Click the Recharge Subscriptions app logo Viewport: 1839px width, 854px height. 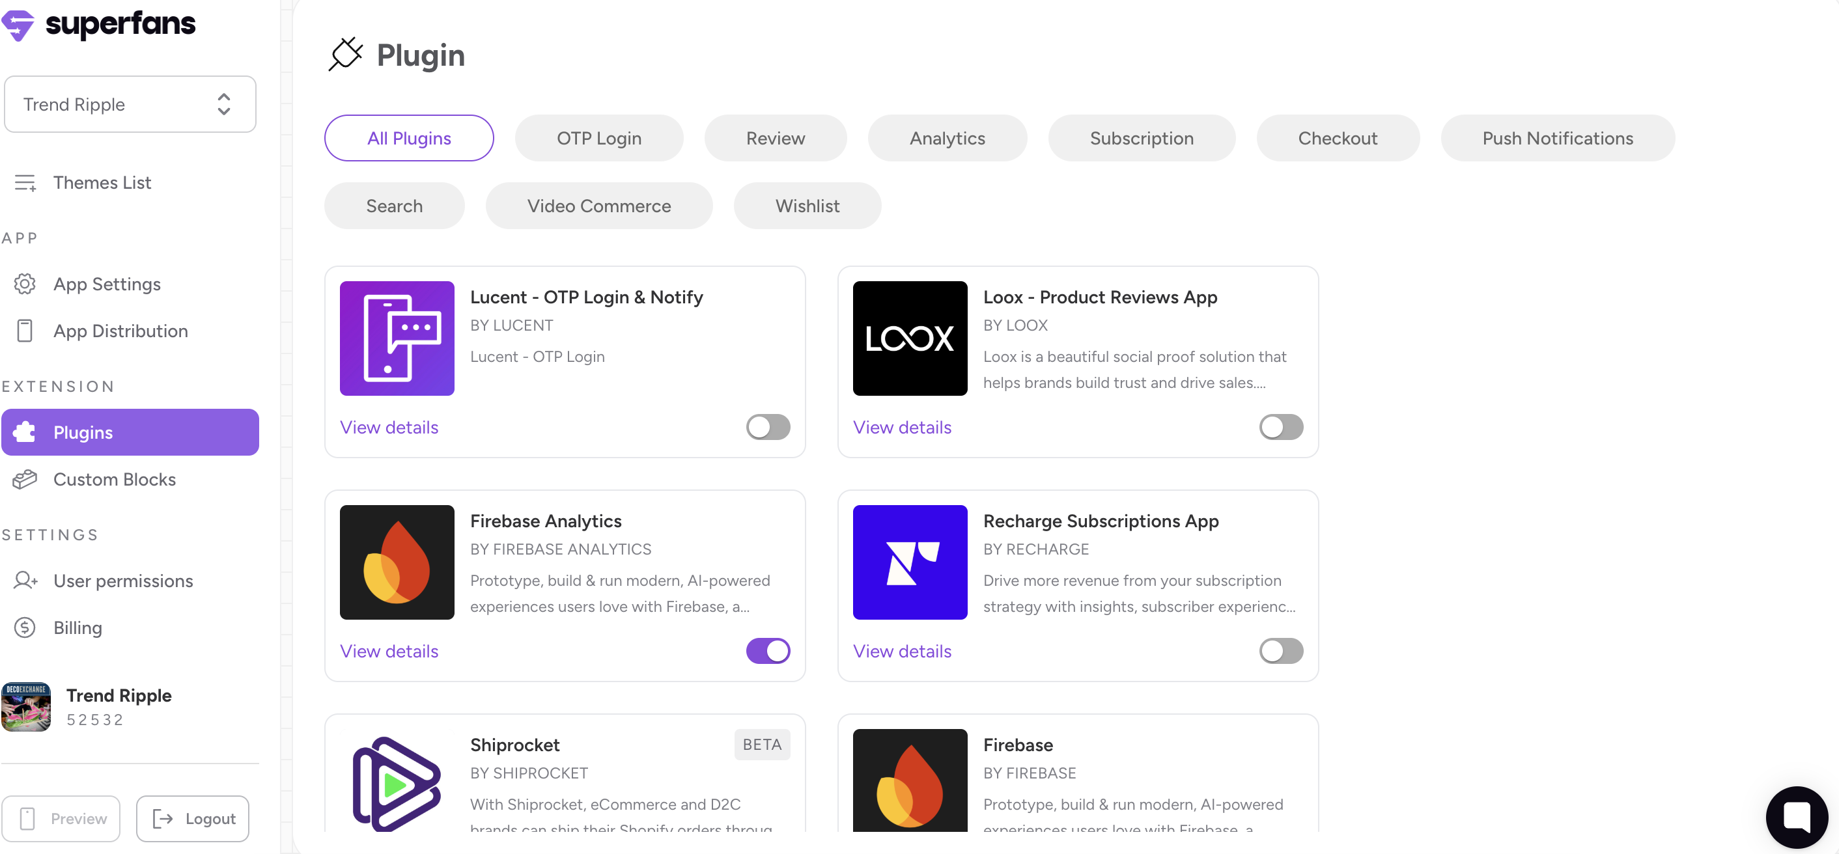tap(910, 562)
